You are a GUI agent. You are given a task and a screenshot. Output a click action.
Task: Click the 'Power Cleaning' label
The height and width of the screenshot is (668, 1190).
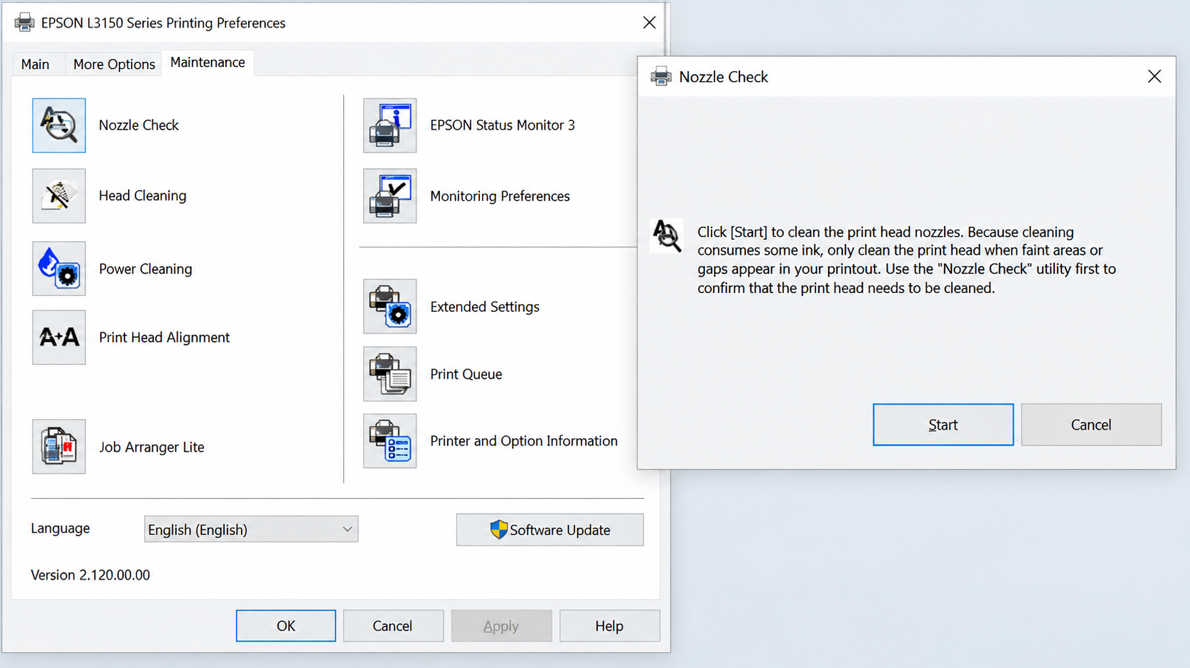click(x=145, y=269)
